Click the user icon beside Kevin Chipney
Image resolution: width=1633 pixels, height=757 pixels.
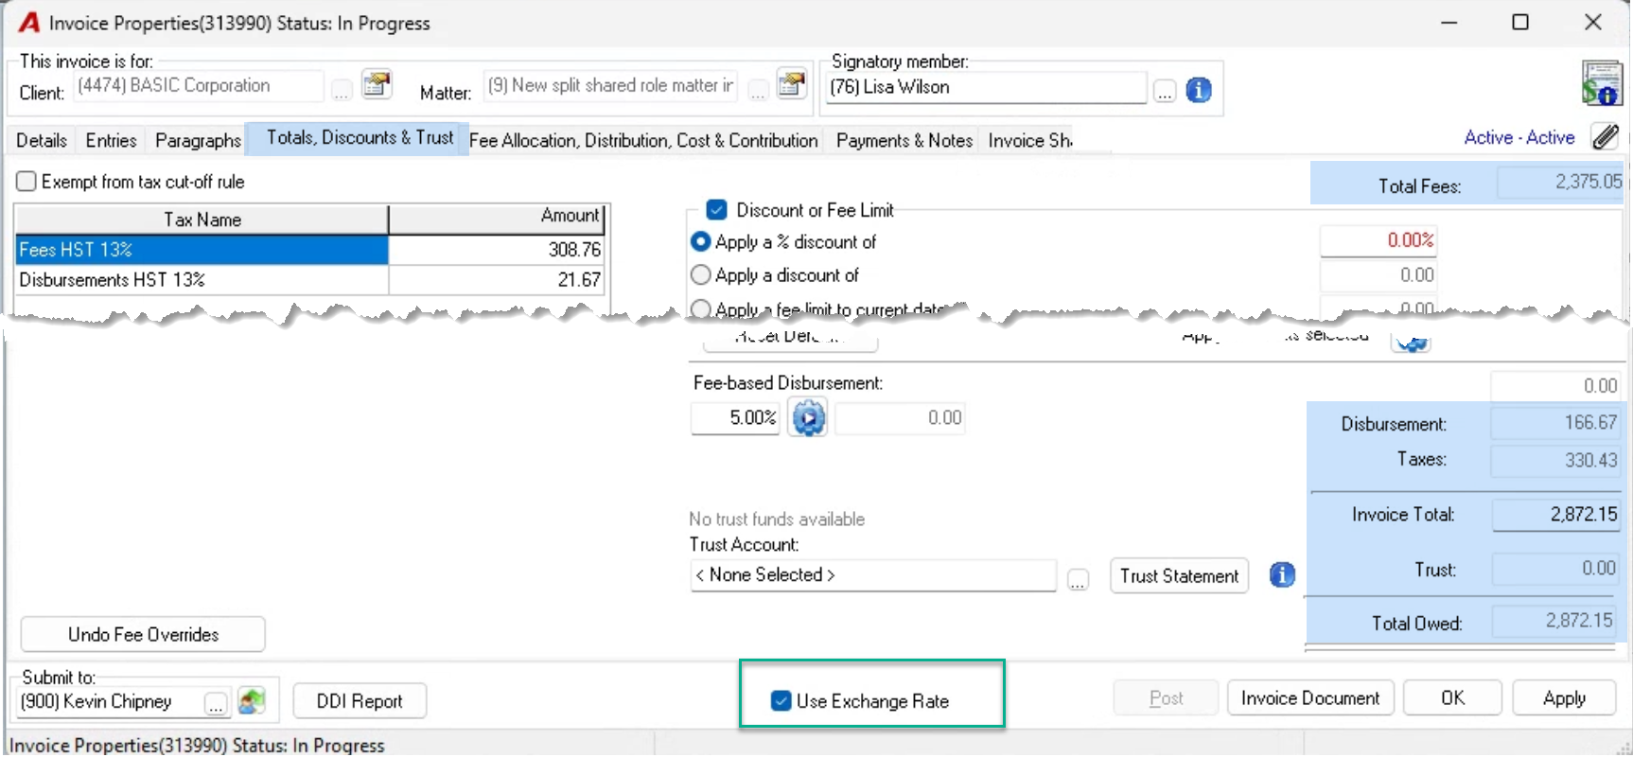pos(251,701)
